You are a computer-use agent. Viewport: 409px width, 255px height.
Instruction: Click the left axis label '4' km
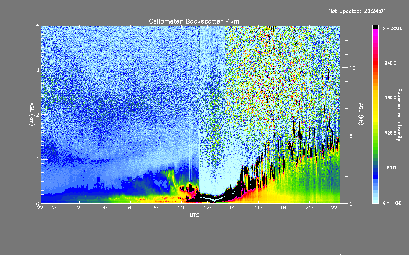(x=38, y=26)
